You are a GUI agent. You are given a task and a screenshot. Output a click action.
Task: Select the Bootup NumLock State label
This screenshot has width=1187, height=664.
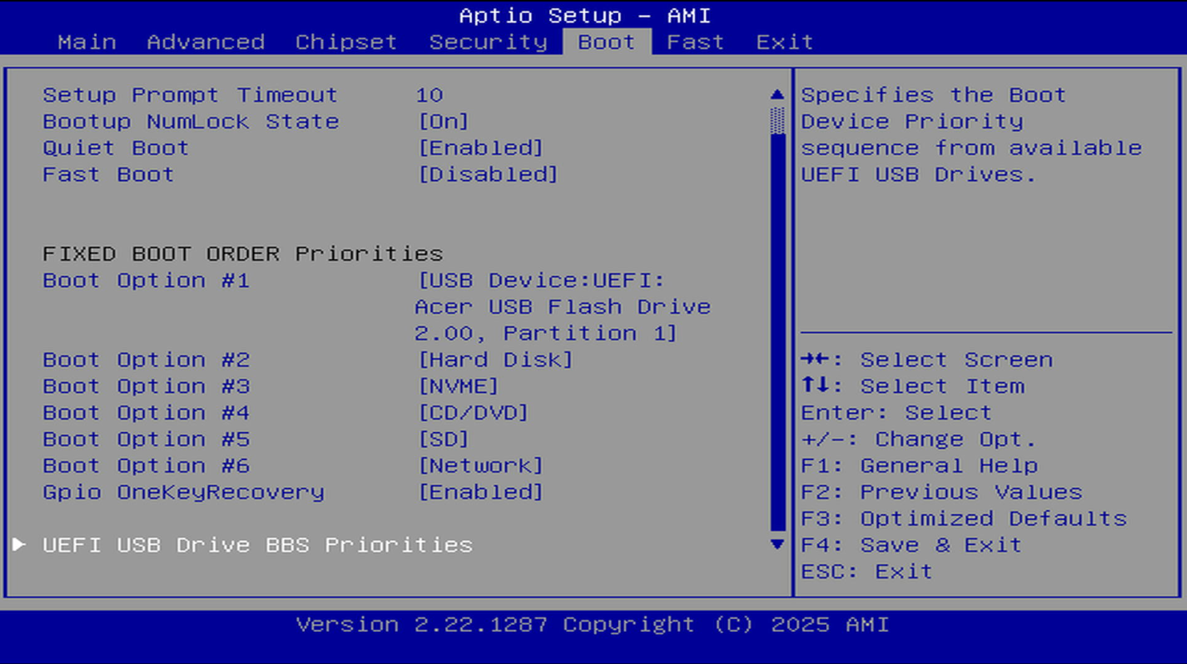(190, 122)
